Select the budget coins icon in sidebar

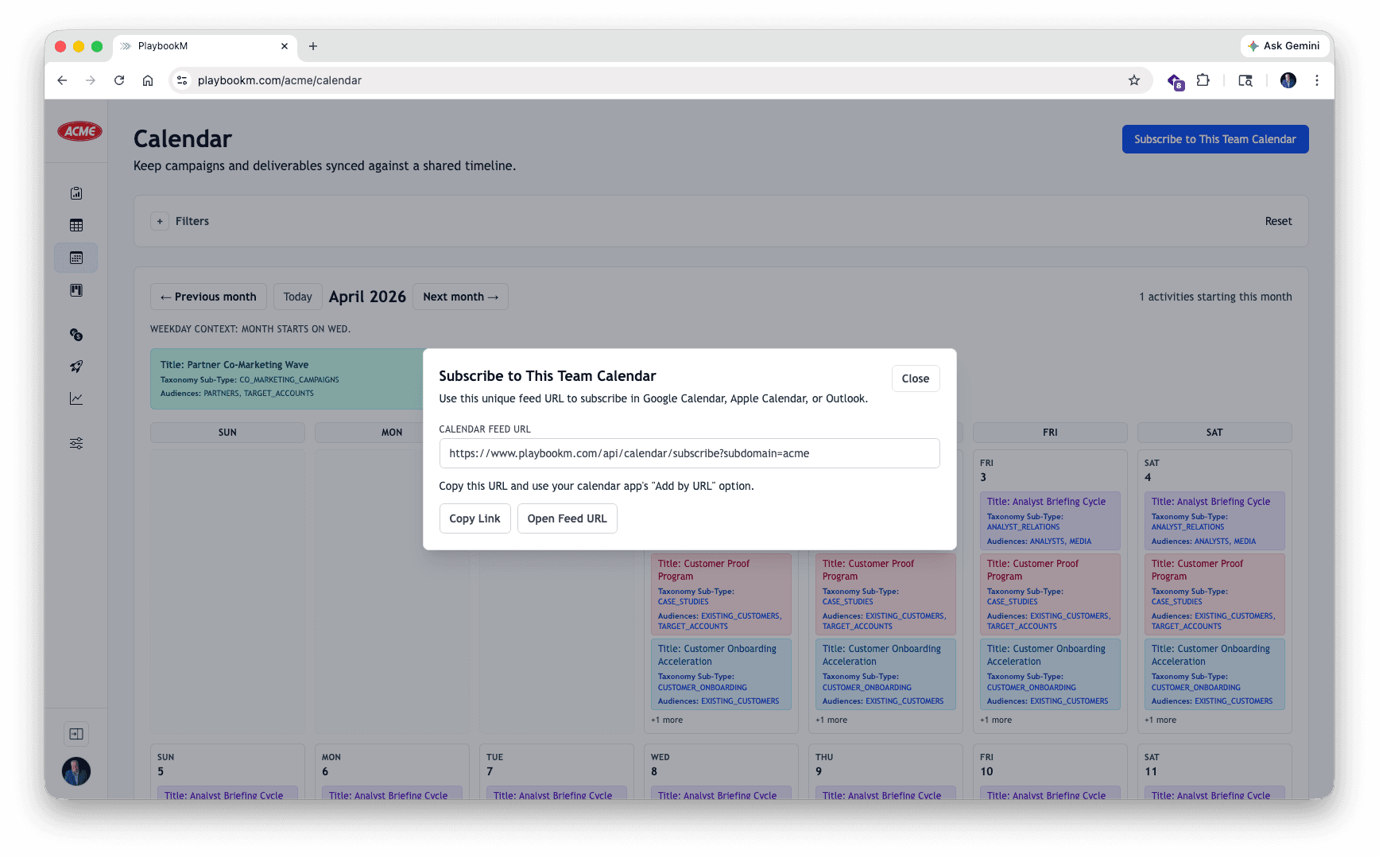[x=76, y=335]
